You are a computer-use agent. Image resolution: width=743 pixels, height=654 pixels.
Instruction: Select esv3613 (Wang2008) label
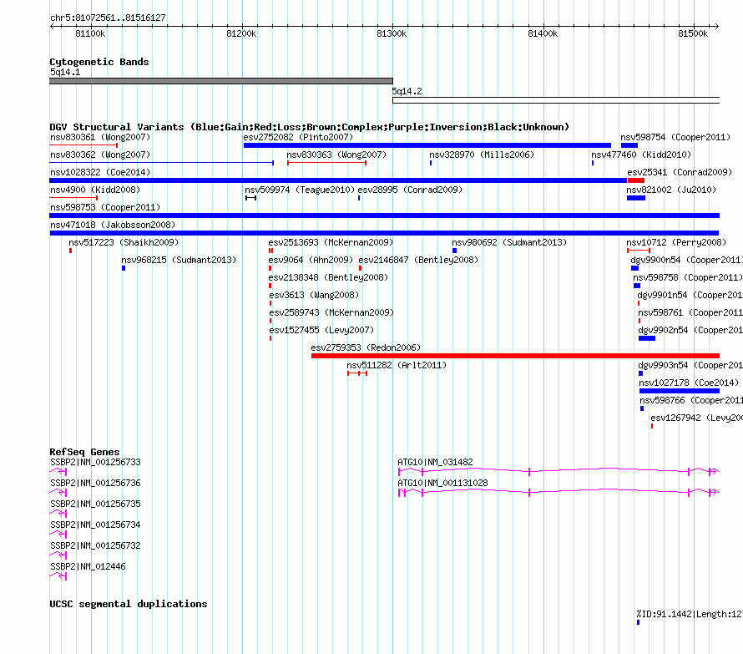pos(314,295)
